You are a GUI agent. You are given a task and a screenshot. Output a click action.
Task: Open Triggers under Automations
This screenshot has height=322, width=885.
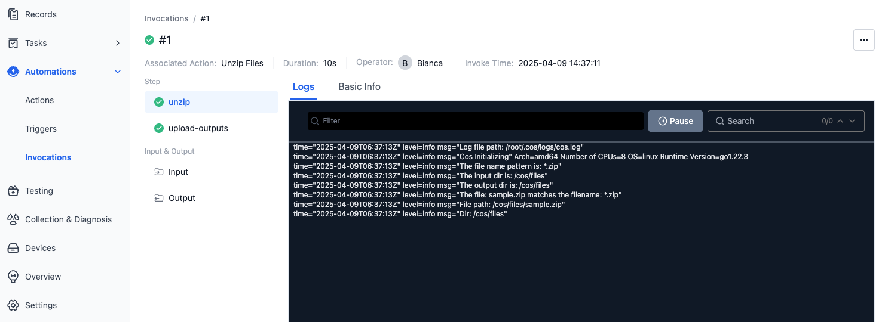click(x=41, y=129)
